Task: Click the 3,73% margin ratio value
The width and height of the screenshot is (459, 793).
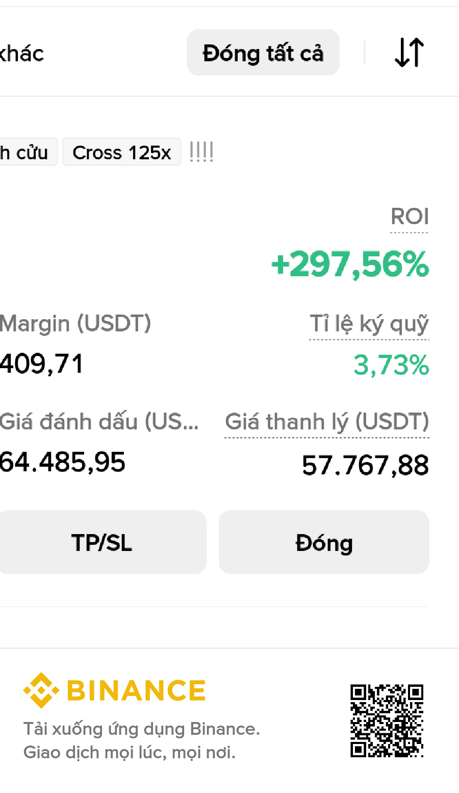Action: (391, 366)
